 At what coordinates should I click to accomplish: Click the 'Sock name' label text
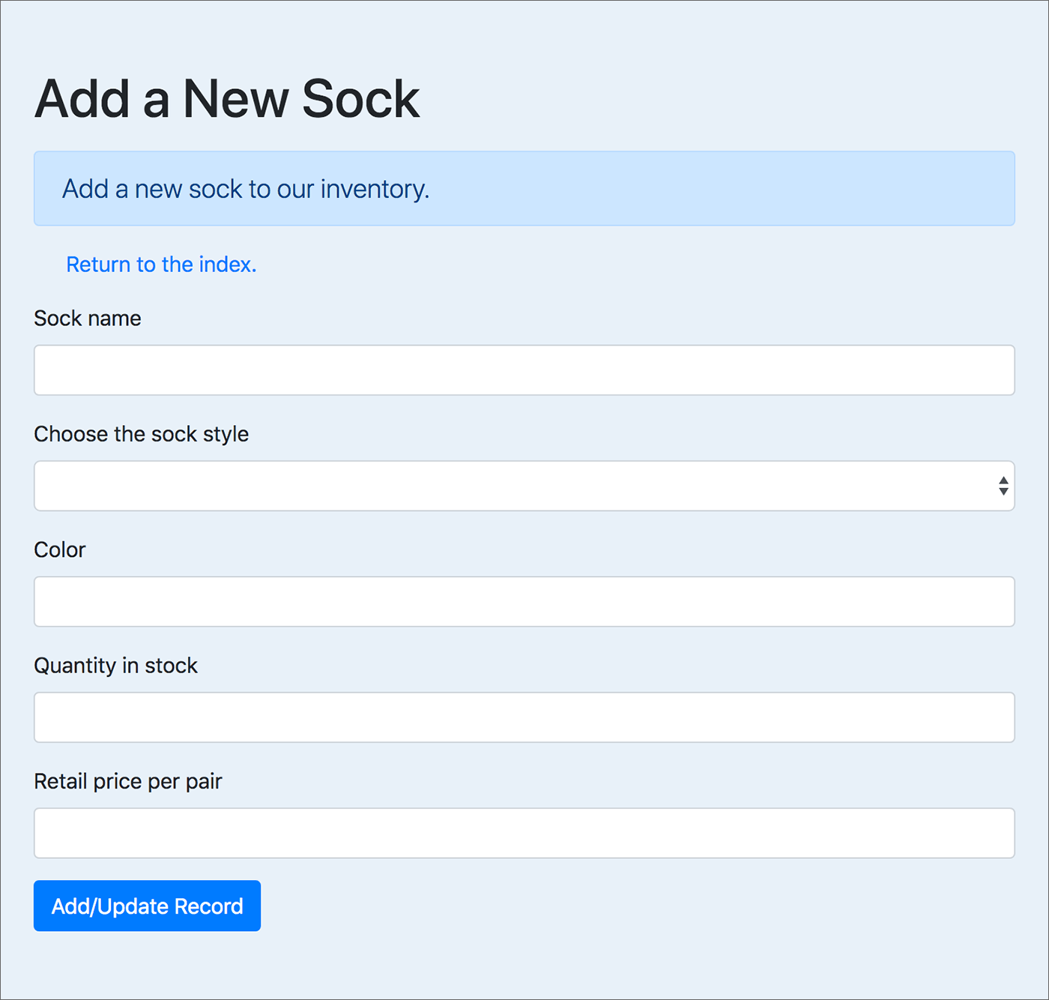click(87, 318)
